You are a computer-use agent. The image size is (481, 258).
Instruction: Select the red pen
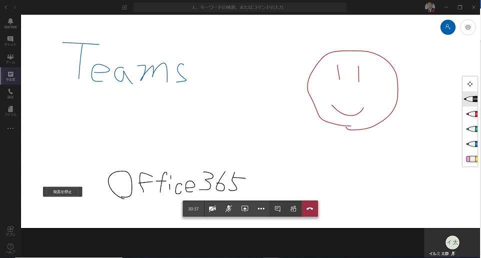470,114
